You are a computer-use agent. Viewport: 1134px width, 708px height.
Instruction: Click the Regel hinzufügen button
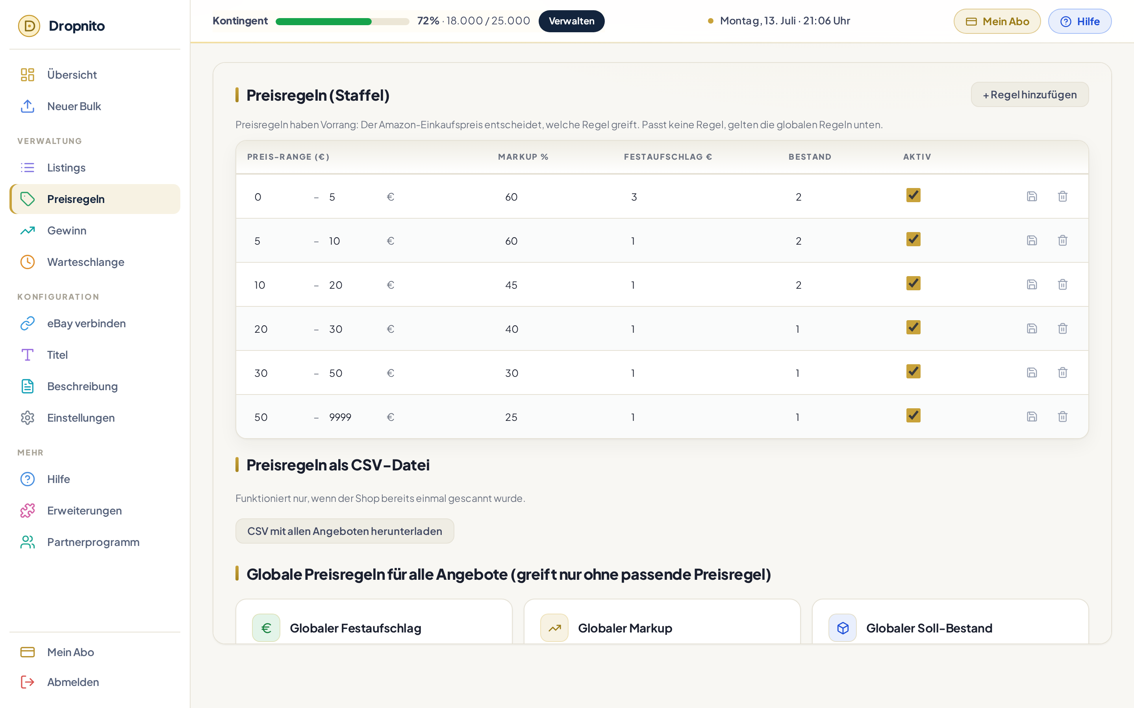tap(1030, 94)
